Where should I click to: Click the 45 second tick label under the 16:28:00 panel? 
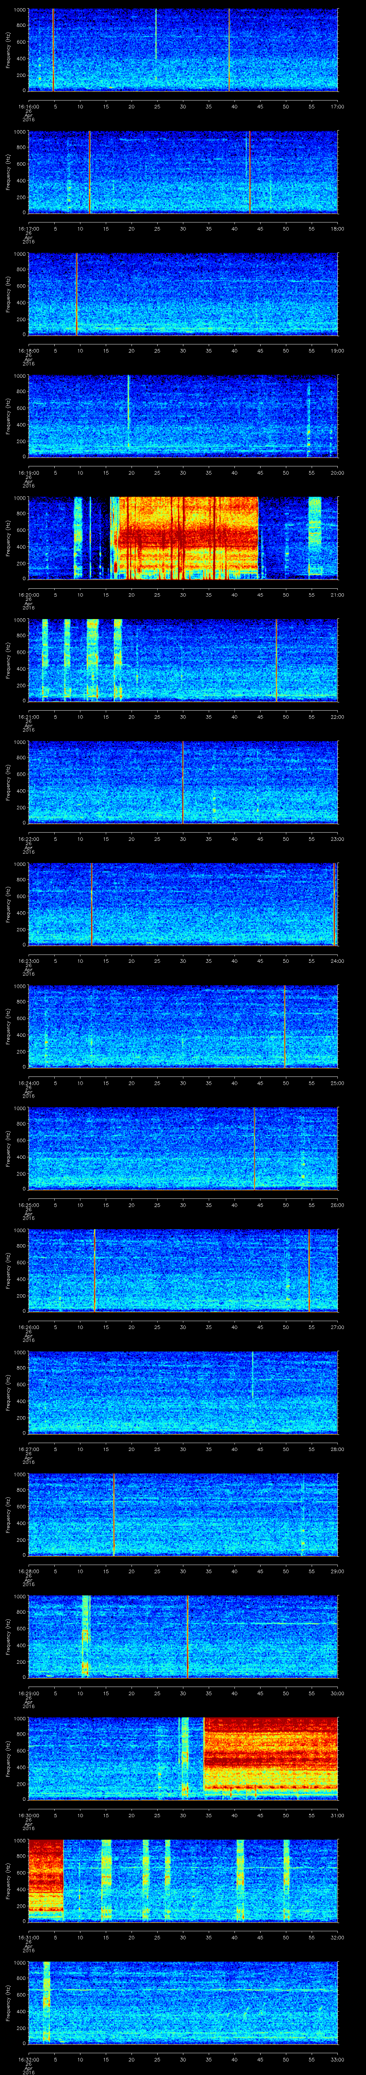(x=260, y=1571)
